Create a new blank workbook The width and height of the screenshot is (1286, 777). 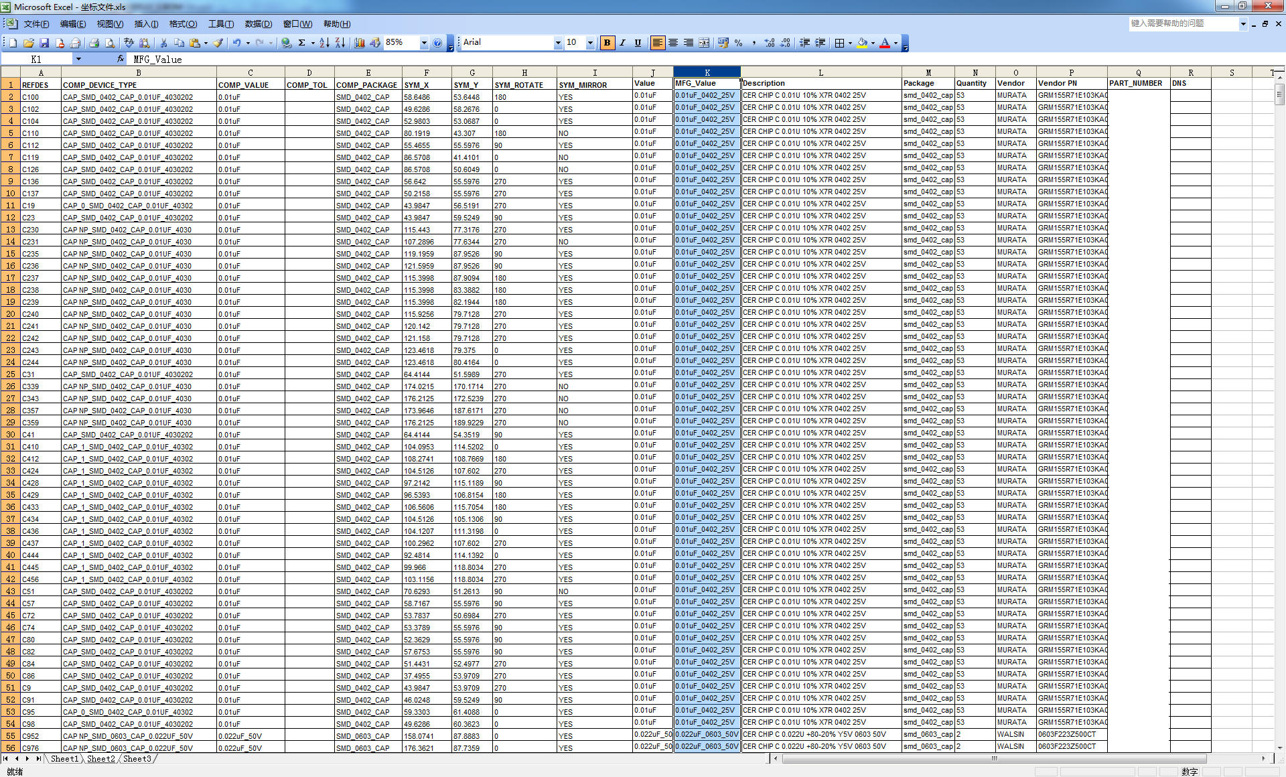[13, 43]
